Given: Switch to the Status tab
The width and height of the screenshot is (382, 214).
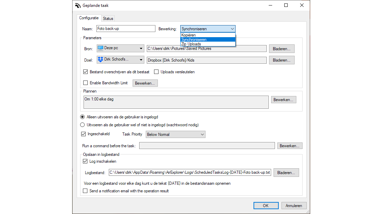Looking at the screenshot, I should click(108, 19).
